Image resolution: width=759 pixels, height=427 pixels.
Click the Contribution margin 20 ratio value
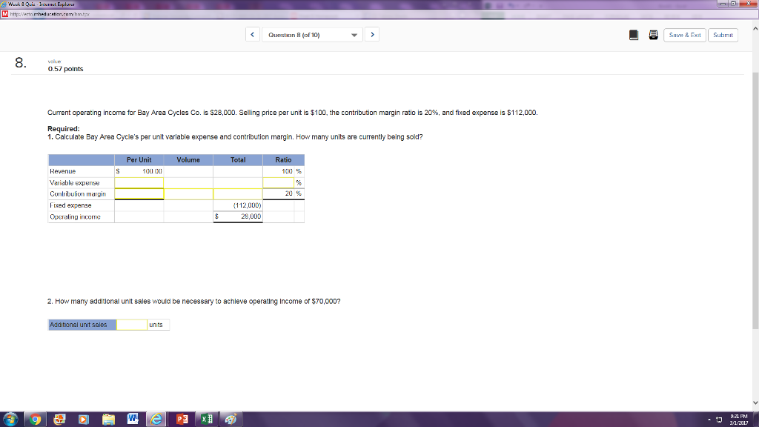[x=288, y=193]
